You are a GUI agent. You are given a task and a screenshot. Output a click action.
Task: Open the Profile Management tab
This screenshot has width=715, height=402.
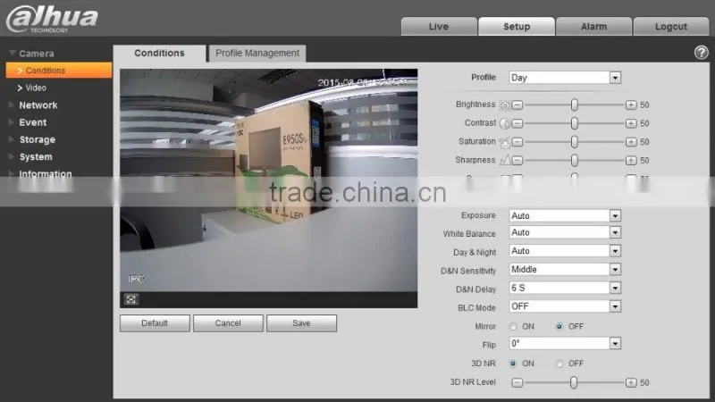257,54
